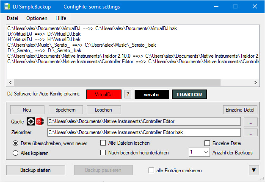
Task: Click the Einzelne Datei button
Action: coord(240,110)
